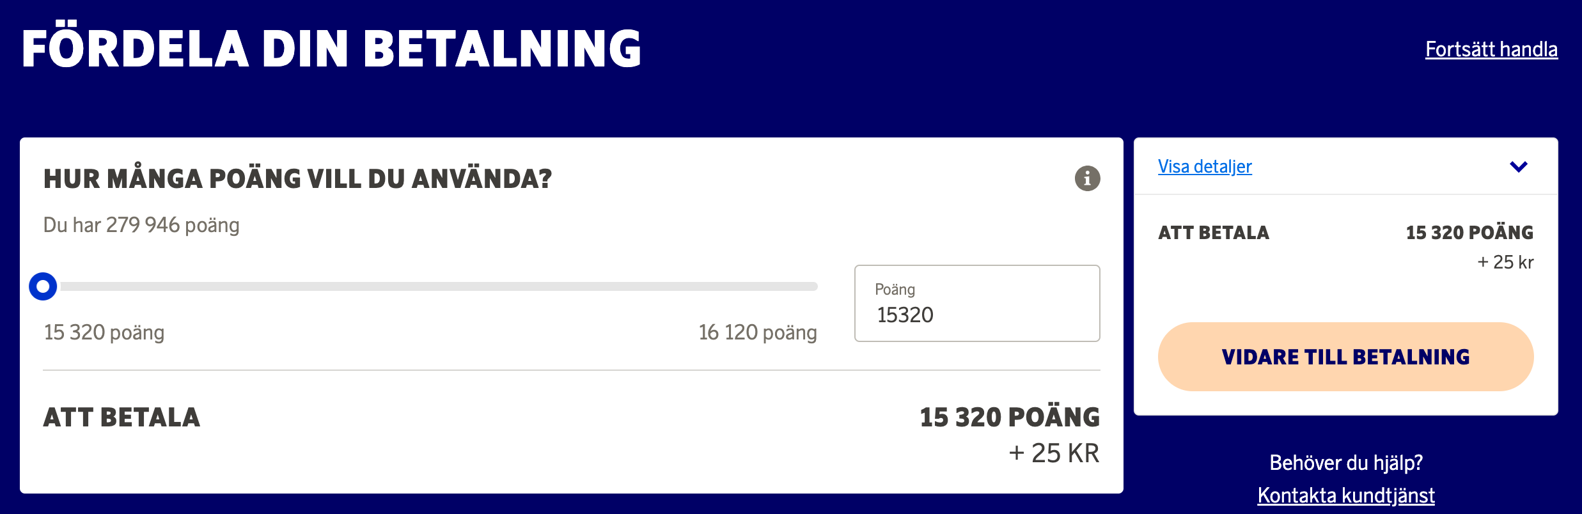Click the info icon beside the points question
Image resolution: width=1582 pixels, height=514 pixels.
pyautogui.click(x=1087, y=178)
